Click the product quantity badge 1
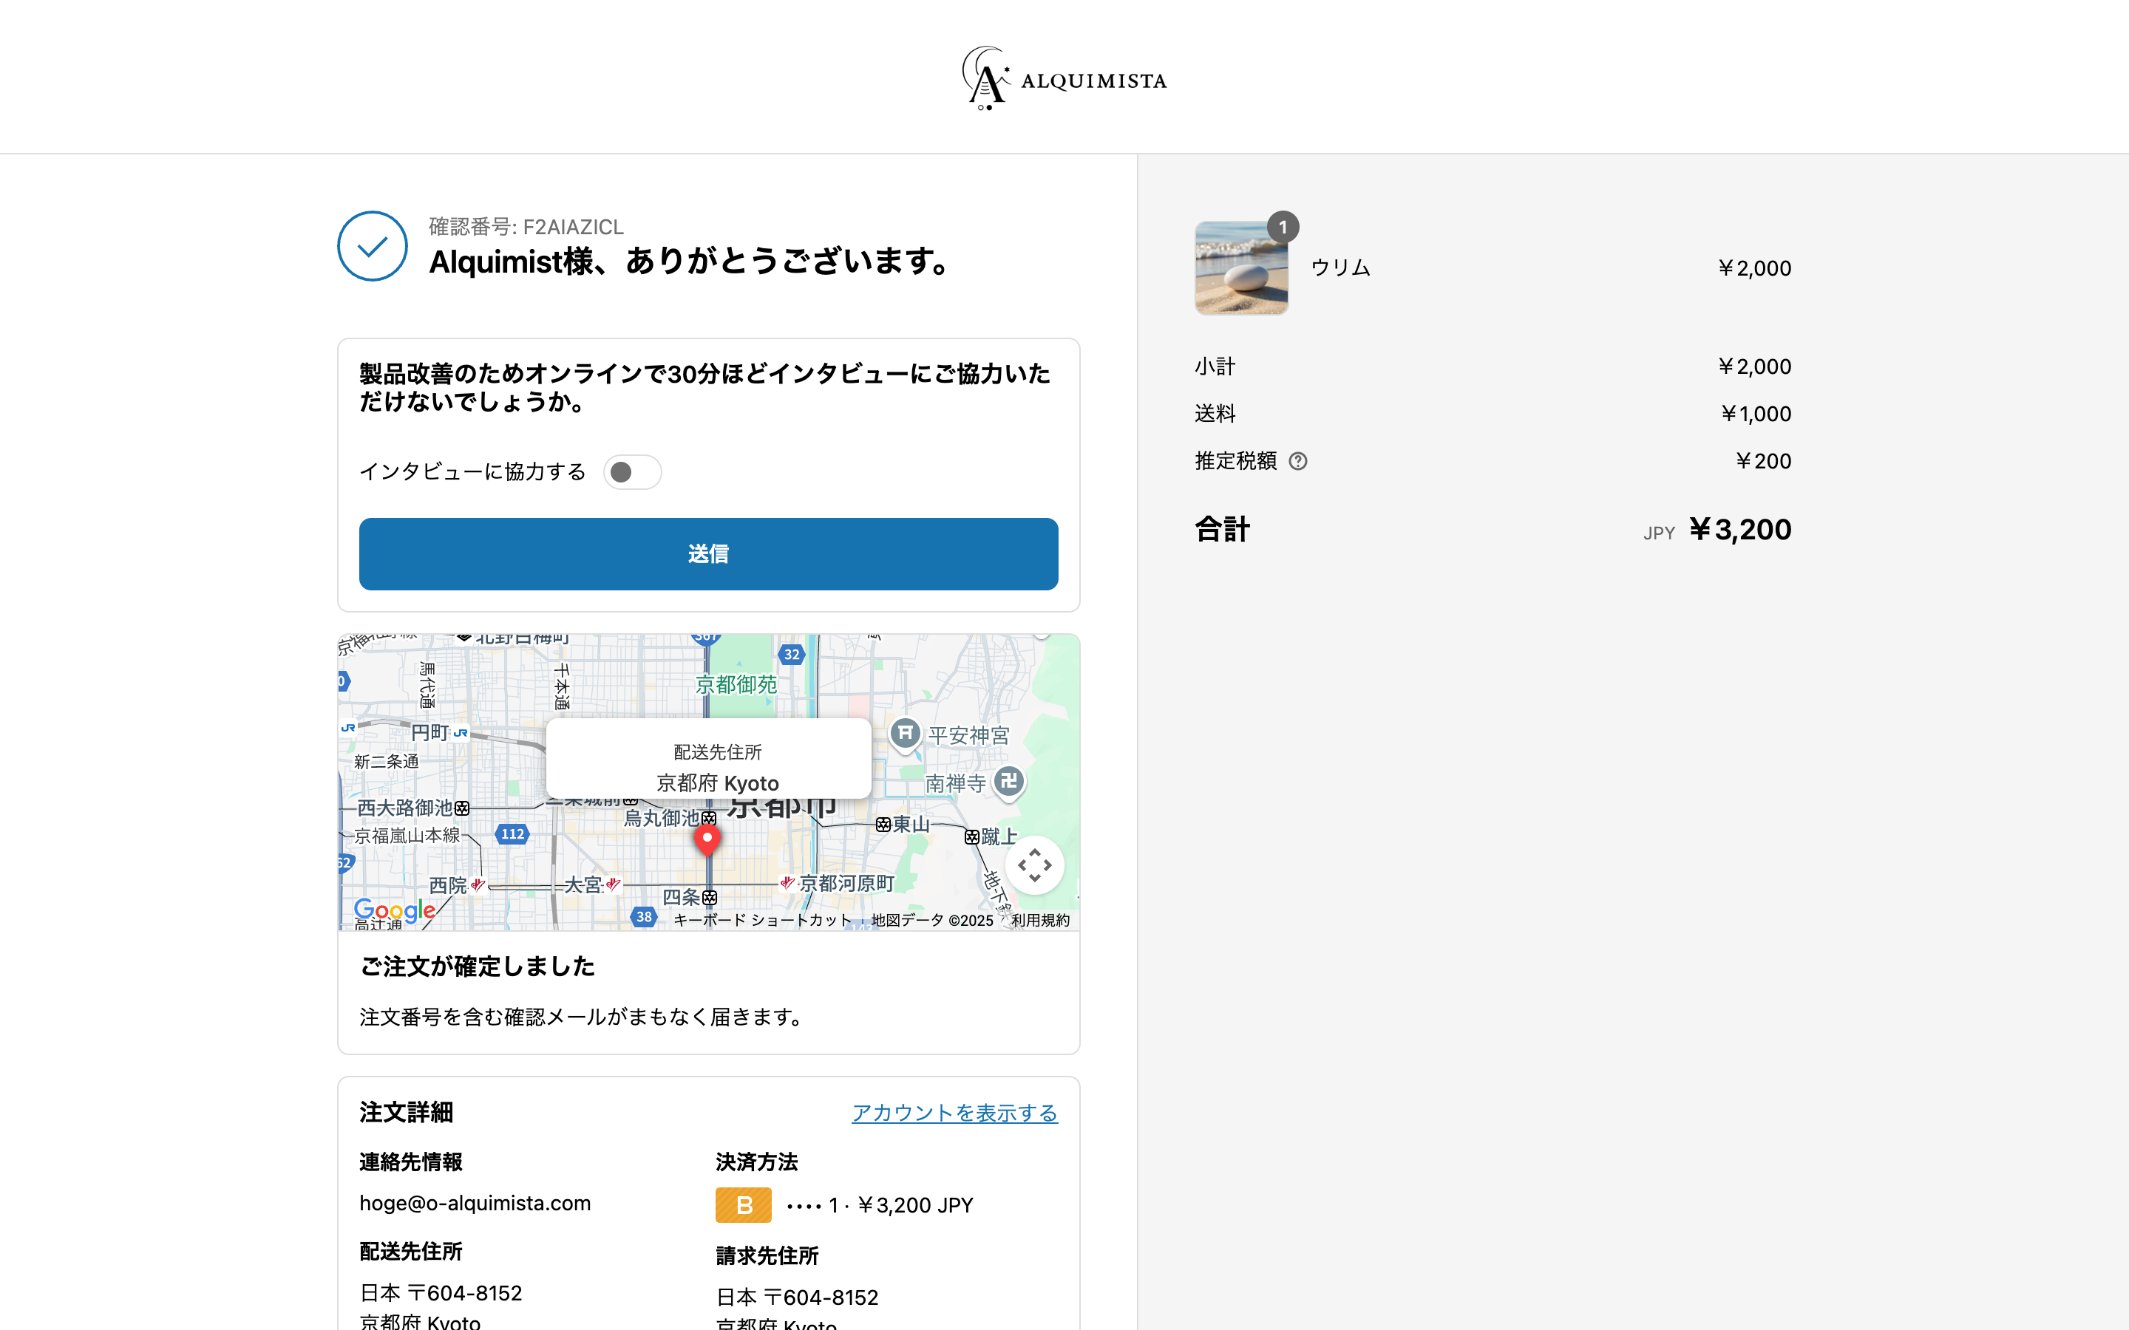 (x=1283, y=227)
